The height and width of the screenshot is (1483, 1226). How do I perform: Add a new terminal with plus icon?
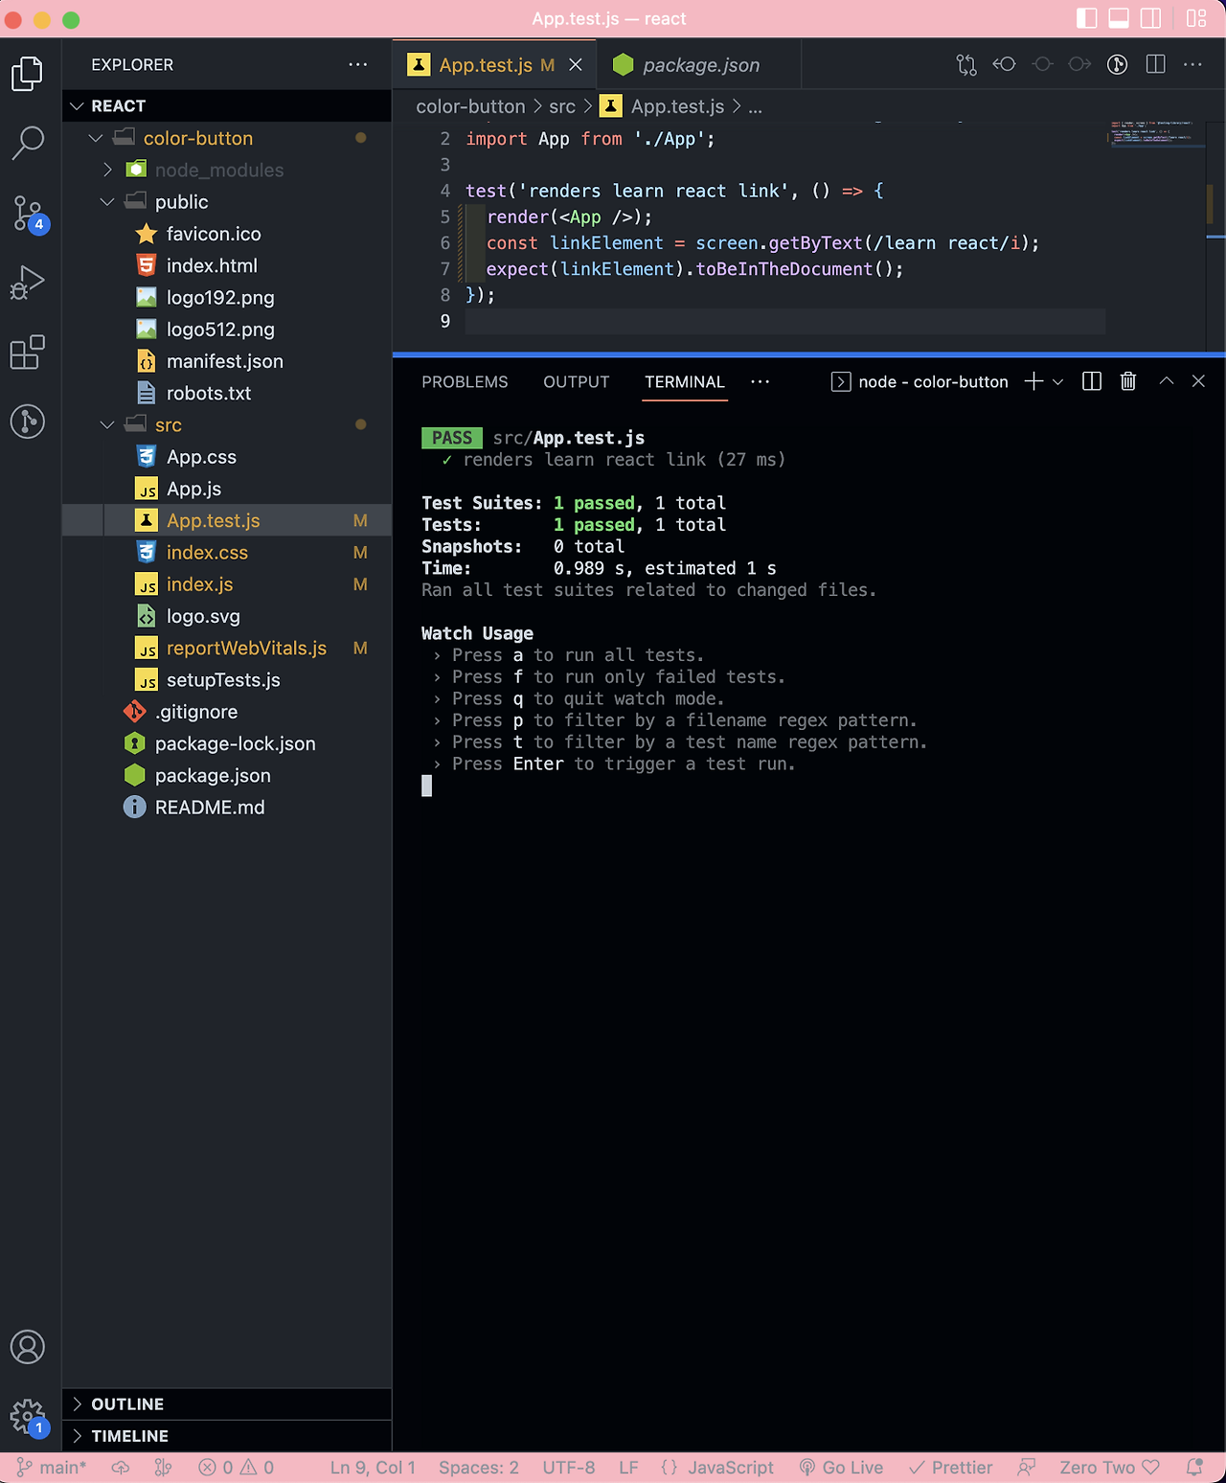tap(1033, 381)
